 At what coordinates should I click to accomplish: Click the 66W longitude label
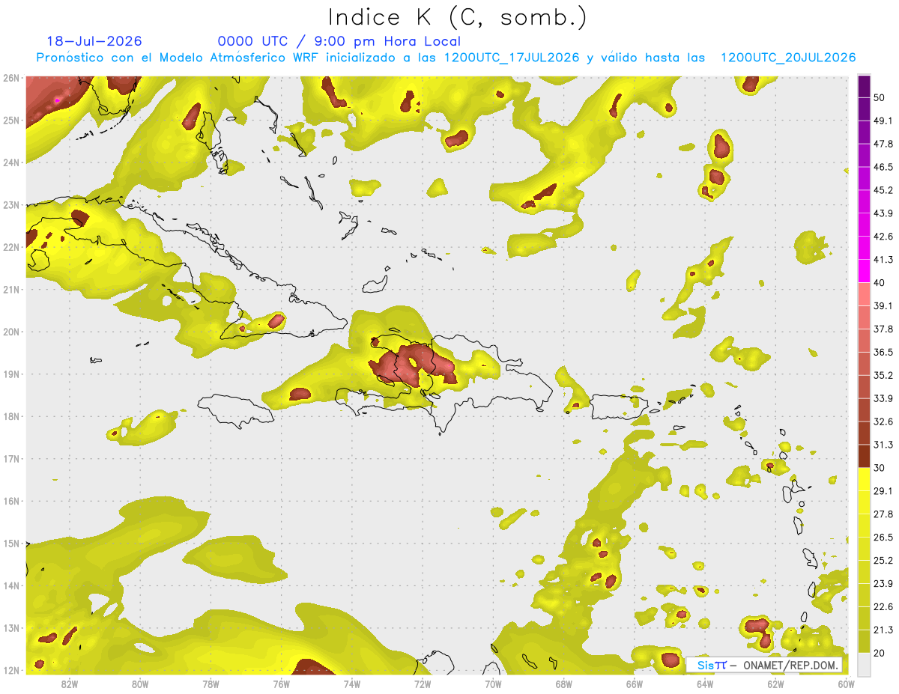point(634,684)
